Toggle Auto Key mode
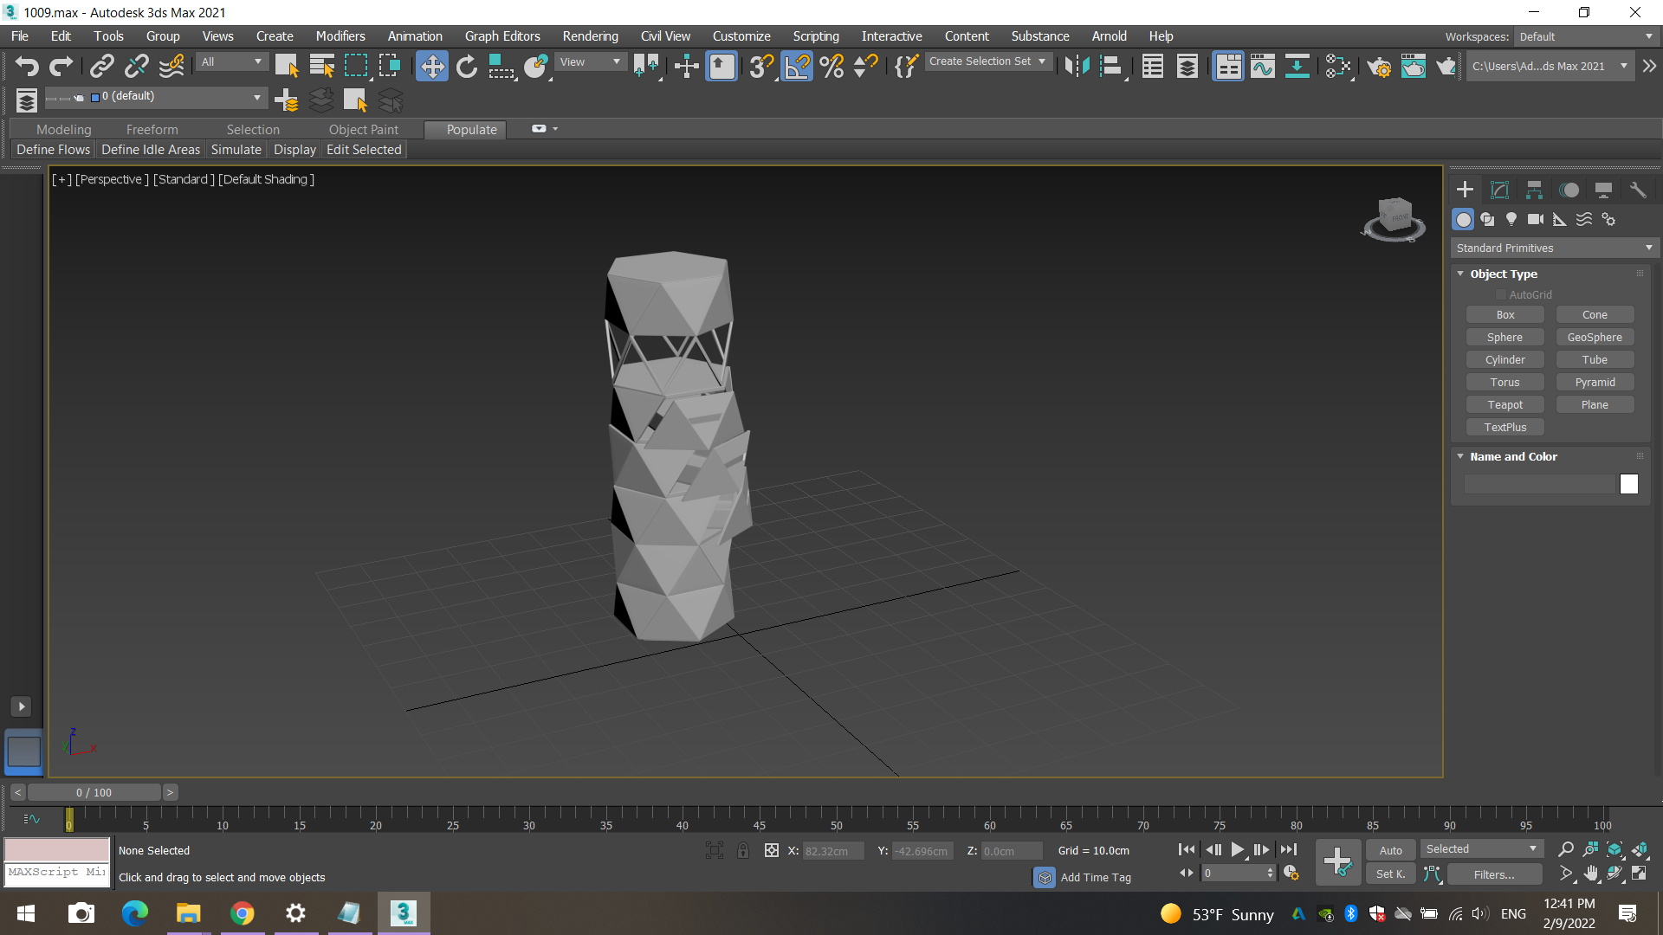This screenshot has width=1663, height=935. coord(1390,850)
